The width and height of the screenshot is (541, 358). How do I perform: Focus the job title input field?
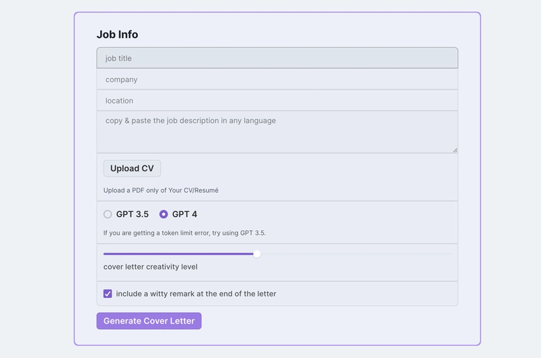click(x=277, y=58)
